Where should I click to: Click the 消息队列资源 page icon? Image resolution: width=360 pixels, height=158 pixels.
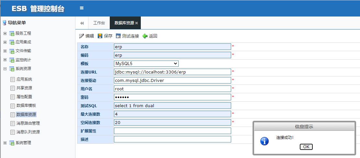point(13,132)
